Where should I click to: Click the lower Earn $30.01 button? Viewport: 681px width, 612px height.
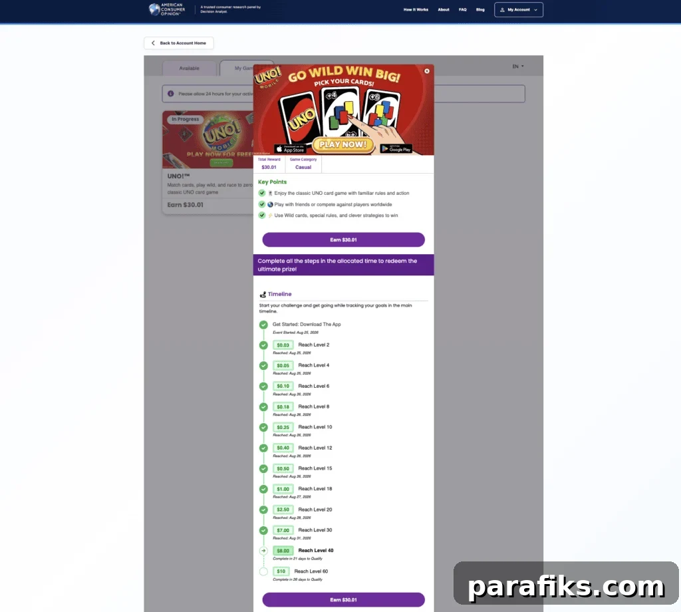pyautogui.click(x=344, y=600)
